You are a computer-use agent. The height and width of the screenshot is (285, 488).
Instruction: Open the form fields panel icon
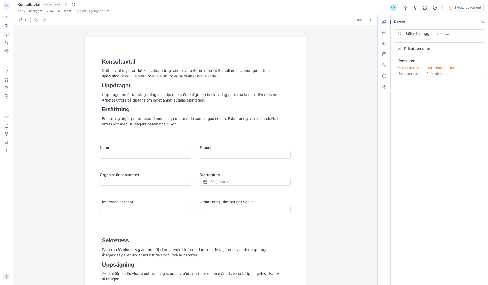coord(384,43)
